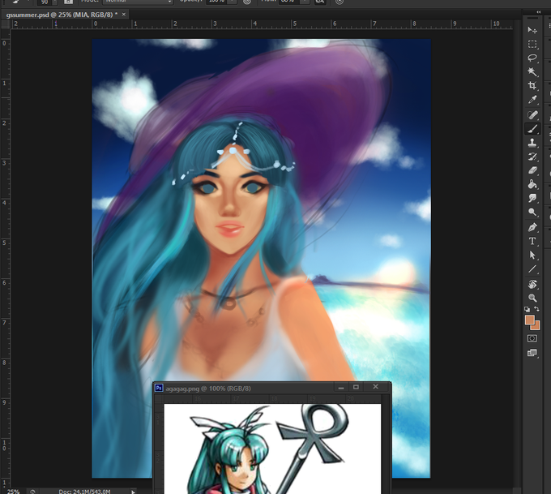Reset default foreground and background colors
This screenshot has height=494, width=551.
pos(528,309)
